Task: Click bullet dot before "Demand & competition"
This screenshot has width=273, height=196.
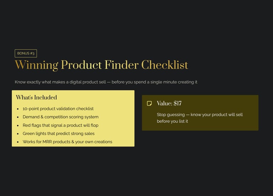Action: click(18, 117)
